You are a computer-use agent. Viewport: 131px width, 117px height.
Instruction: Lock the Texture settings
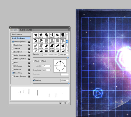[29, 48]
